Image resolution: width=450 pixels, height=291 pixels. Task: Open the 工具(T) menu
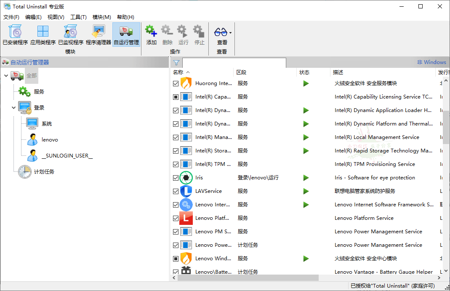pos(78,17)
